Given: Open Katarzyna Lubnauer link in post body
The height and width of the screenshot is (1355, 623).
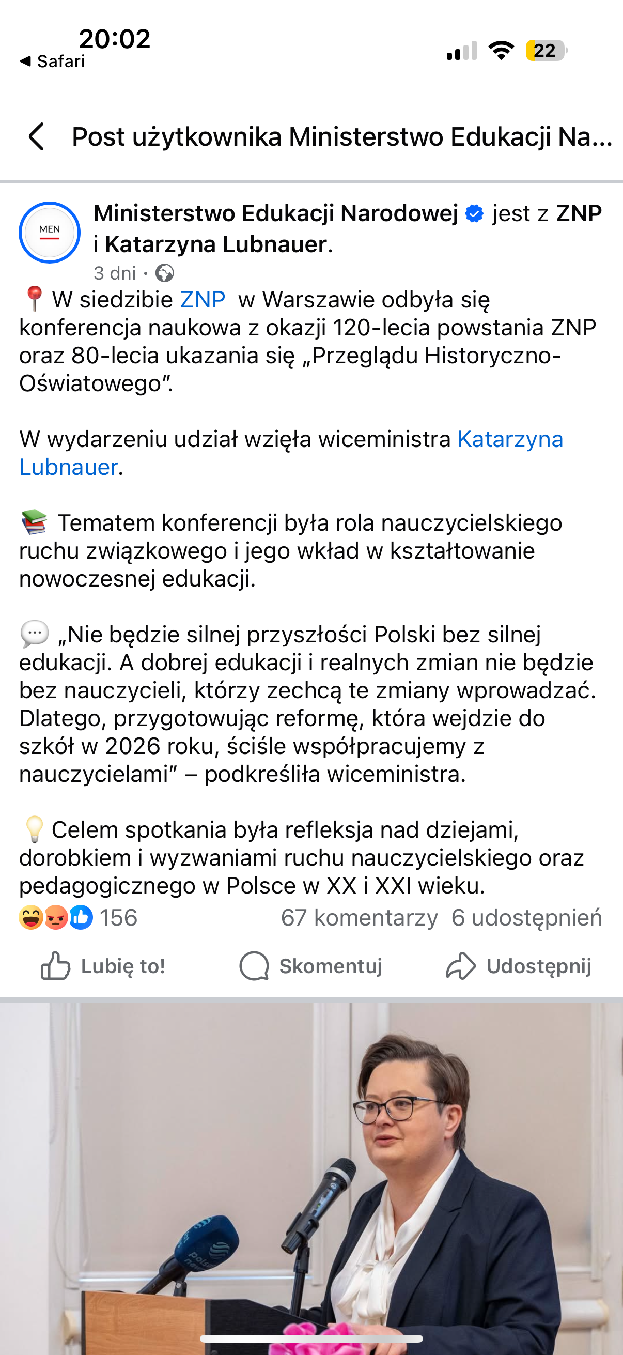Looking at the screenshot, I should click(509, 439).
